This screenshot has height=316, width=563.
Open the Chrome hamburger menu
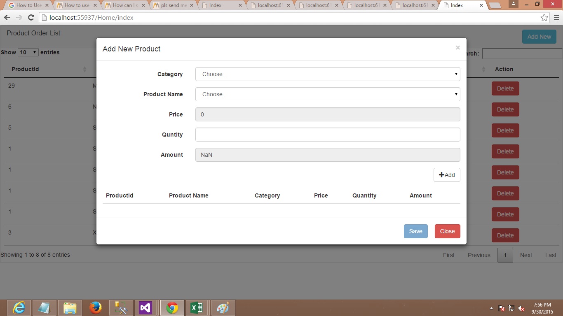coord(556,18)
